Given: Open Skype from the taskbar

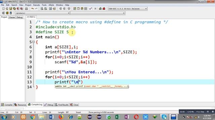Looking at the screenshot, I should coord(164,117).
